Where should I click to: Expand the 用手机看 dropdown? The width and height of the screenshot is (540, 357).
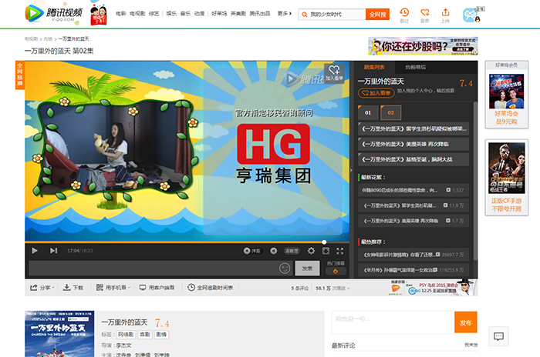tap(113, 288)
